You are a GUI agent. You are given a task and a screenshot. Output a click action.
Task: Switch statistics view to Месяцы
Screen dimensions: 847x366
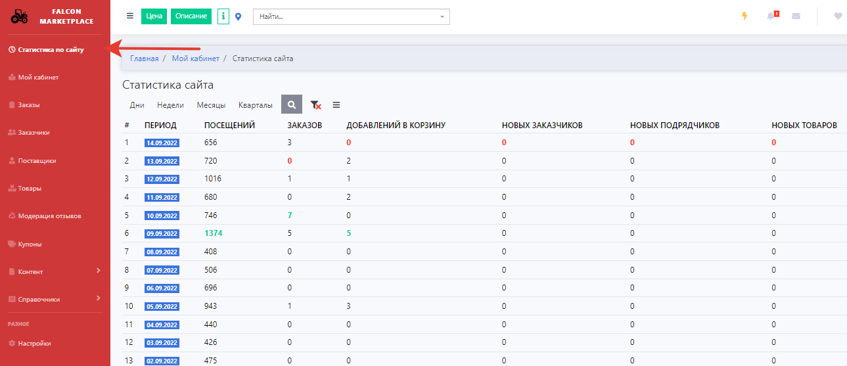[x=211, y=105]
